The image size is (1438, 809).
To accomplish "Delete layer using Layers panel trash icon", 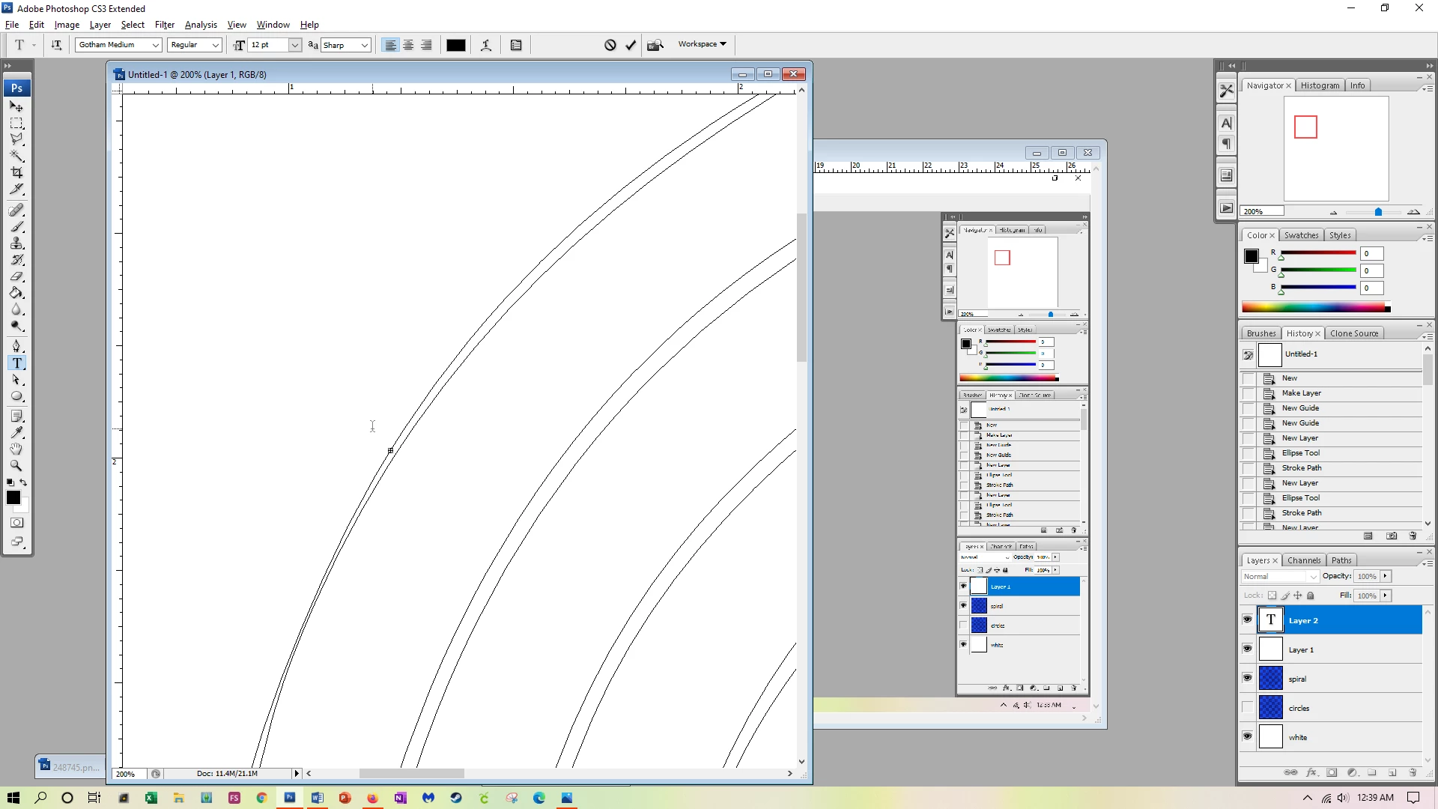I will (x=1413, y=772).
